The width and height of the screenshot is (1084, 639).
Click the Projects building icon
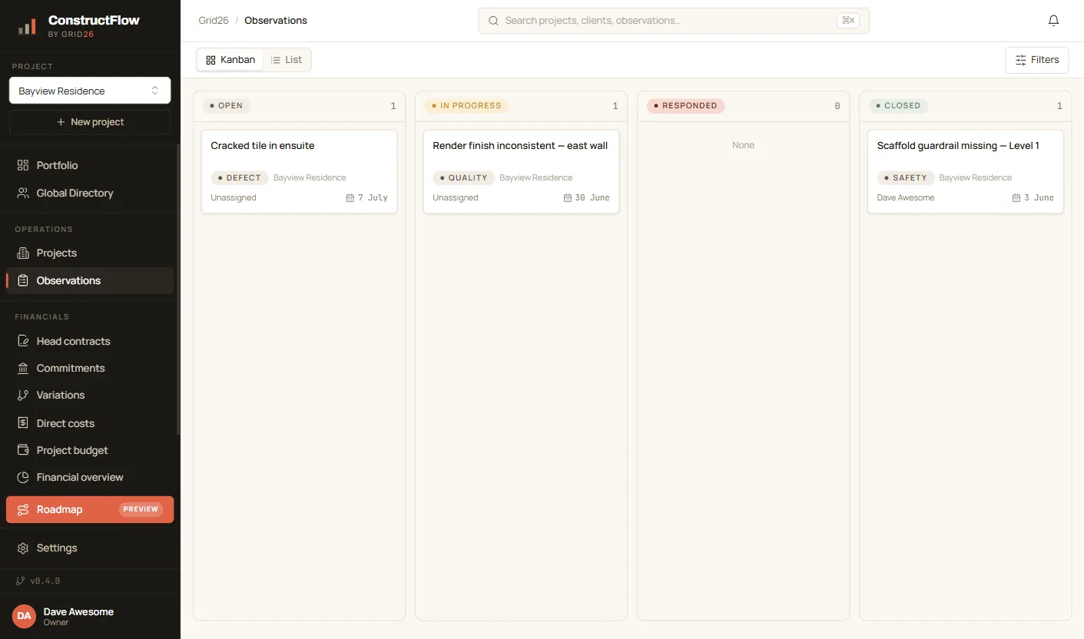[x=23, y=253]
